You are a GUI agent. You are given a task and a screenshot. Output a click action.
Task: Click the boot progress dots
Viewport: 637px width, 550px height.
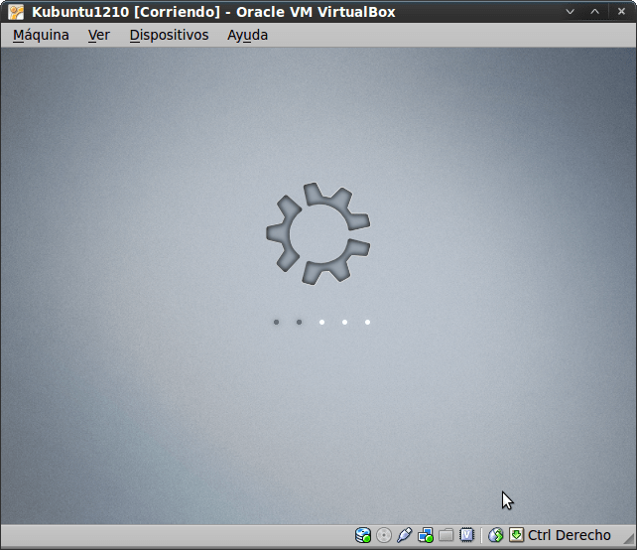point(321,322)
